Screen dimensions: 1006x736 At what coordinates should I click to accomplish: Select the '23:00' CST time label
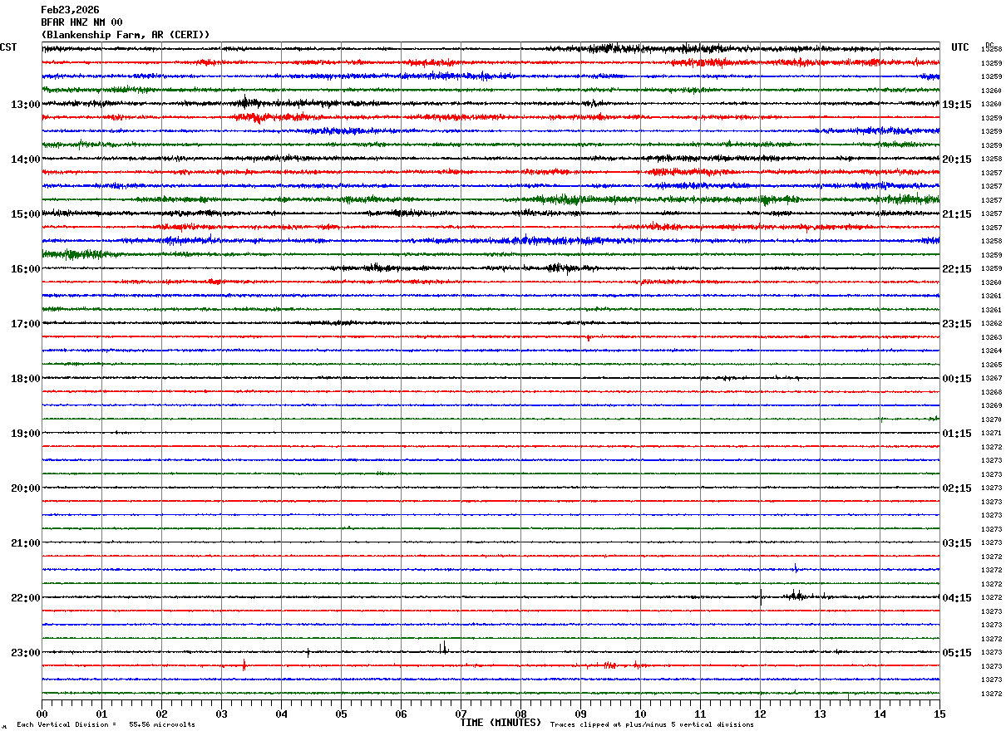[x=25, y=653]
